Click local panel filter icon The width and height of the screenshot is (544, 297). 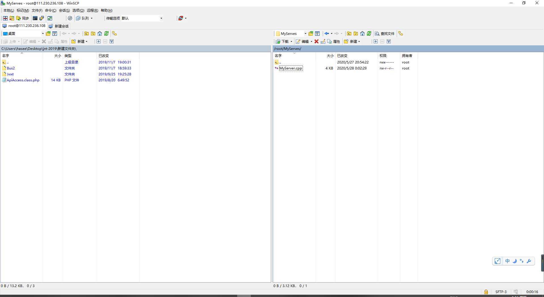(x=55, y=33)
